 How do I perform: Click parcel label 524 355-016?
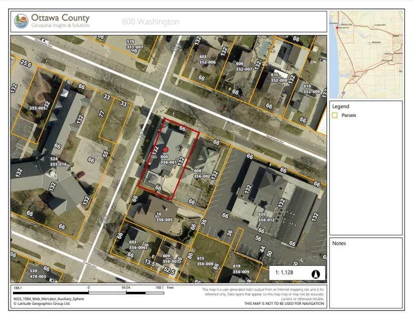click(x=58, y=161)
